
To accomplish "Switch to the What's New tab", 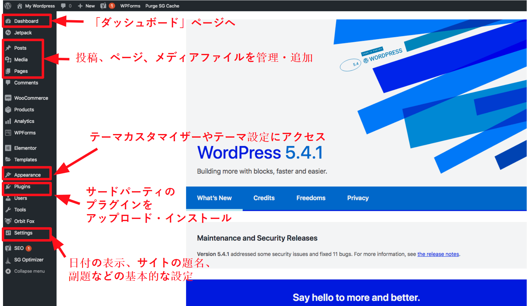I will (214, 198).
